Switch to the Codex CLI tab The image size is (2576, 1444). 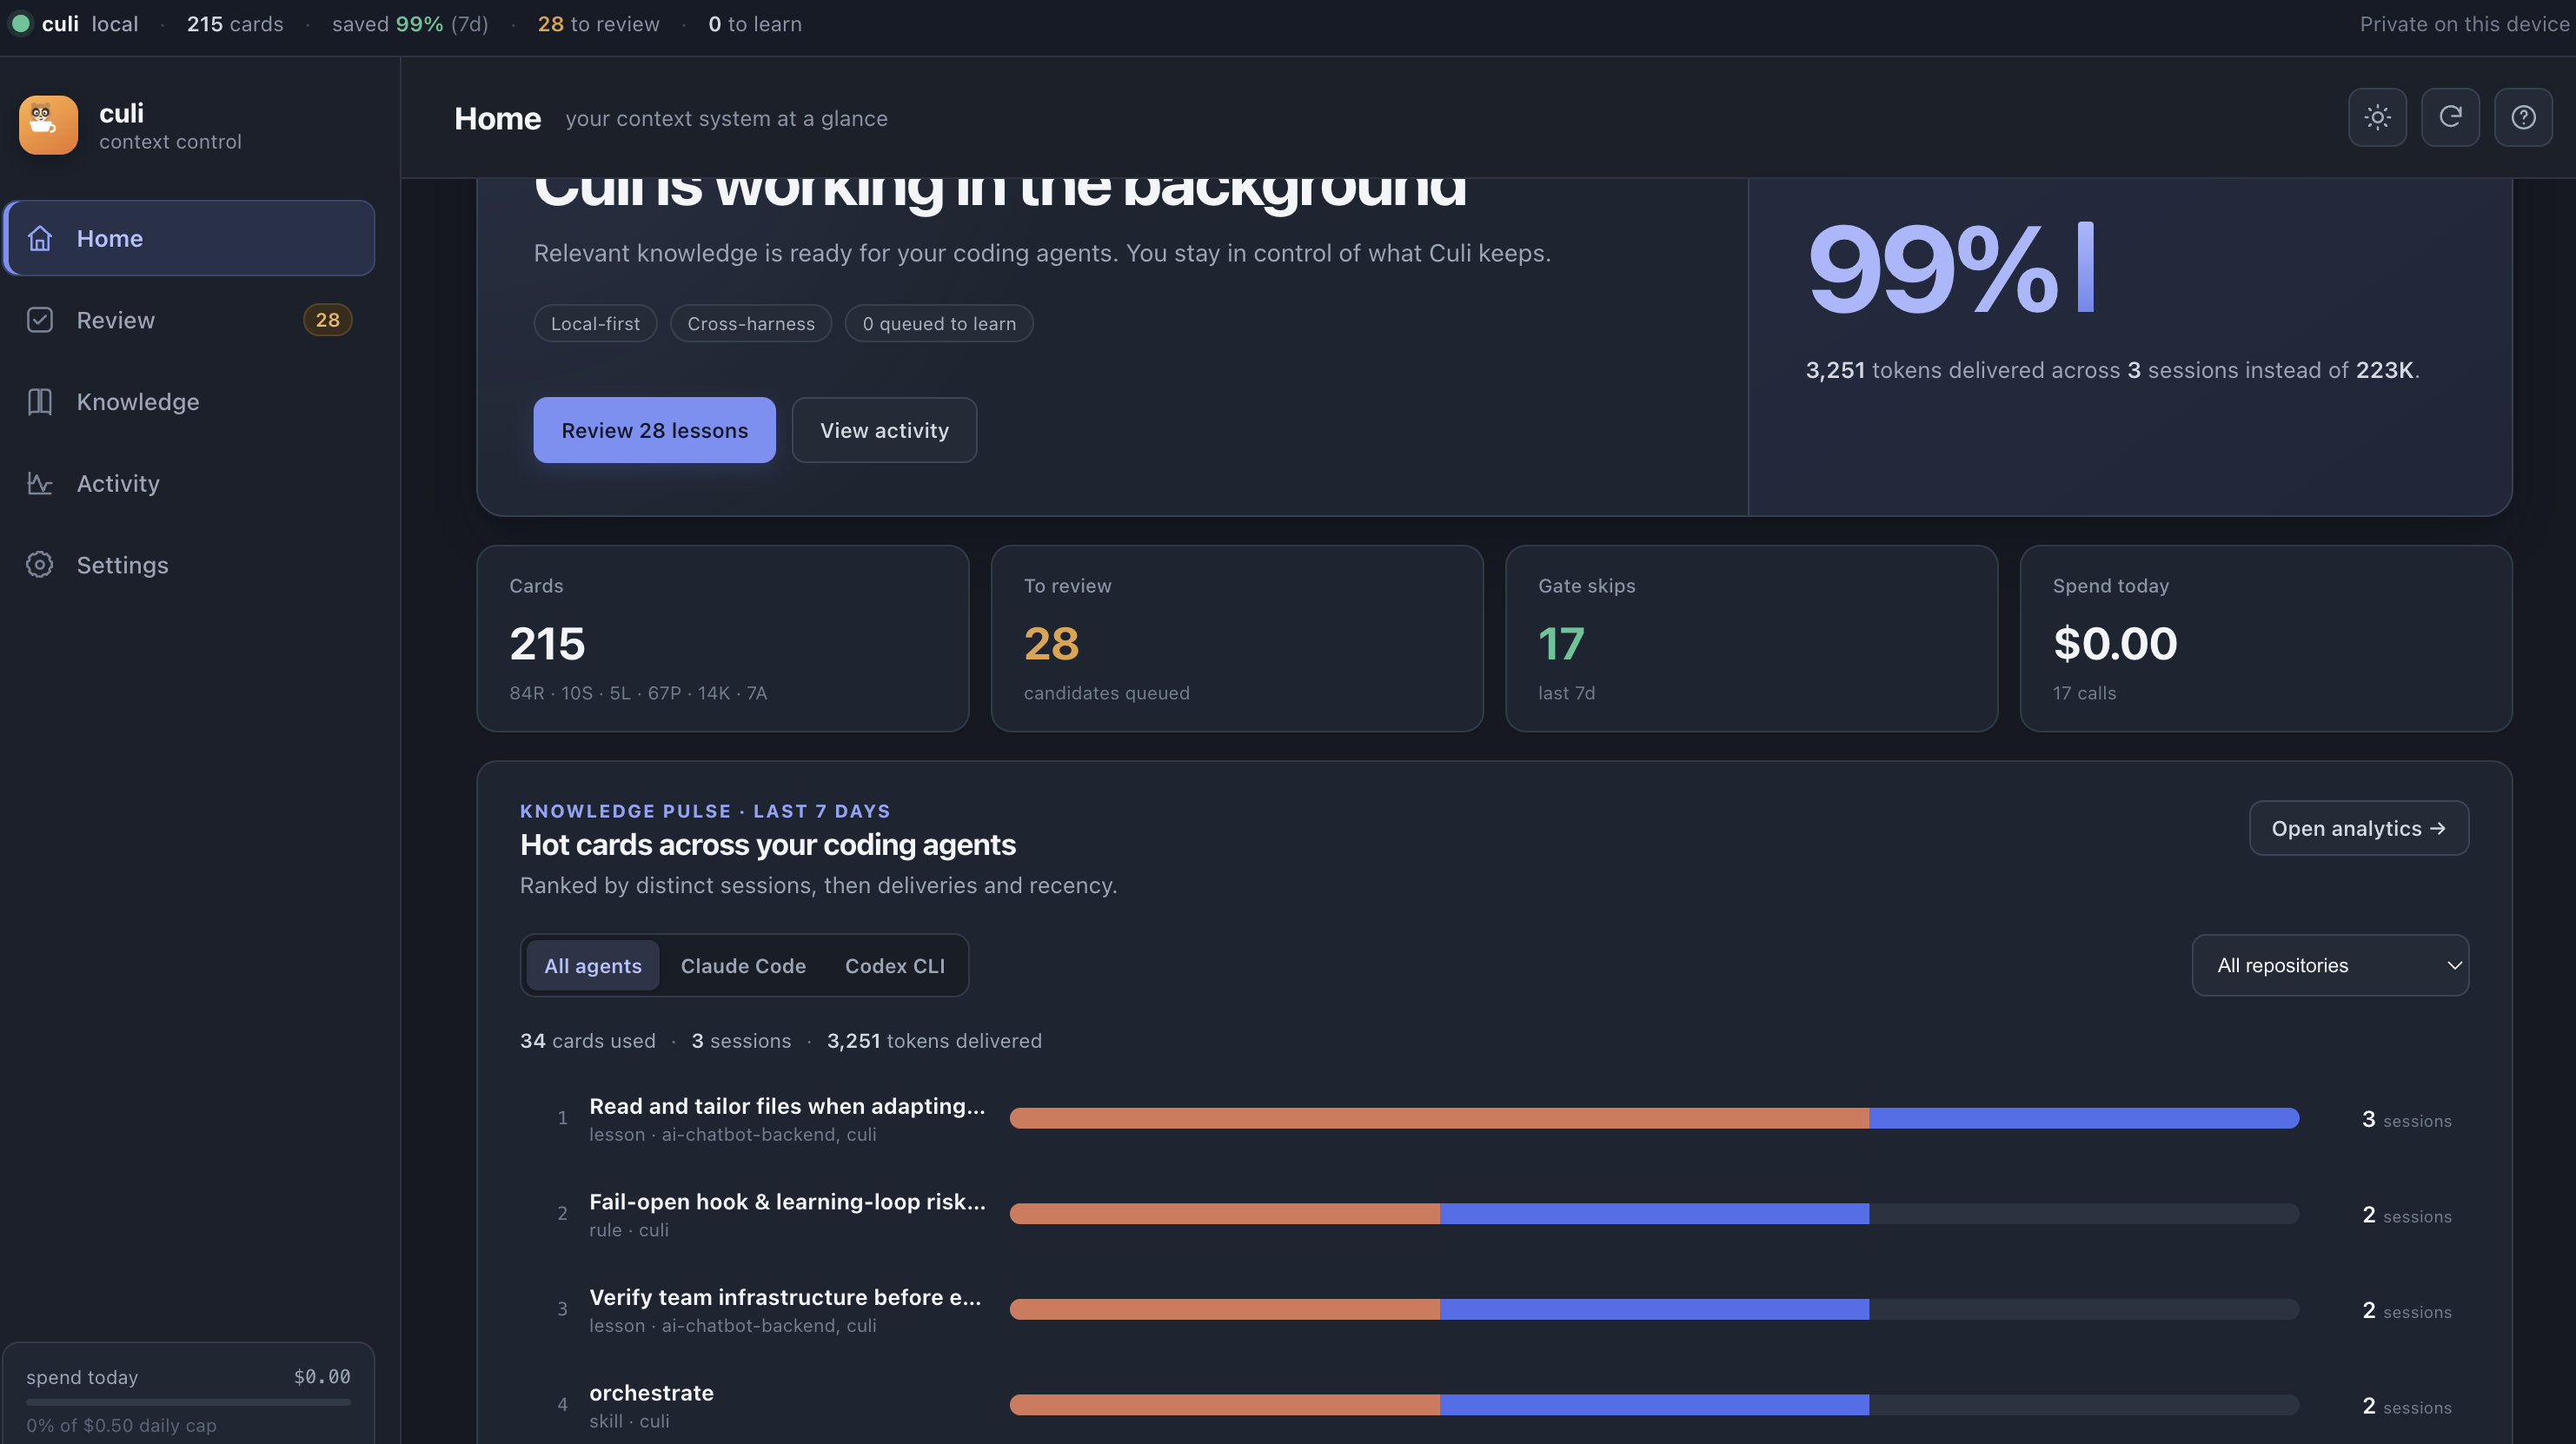(x=894, y=966)
